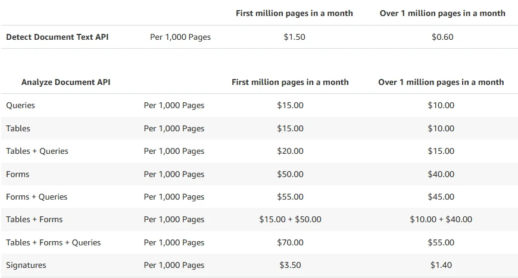The height and width of the screenshot is (278, 518).
Task: Click the Signatures row label
Action: click(26, 265)
